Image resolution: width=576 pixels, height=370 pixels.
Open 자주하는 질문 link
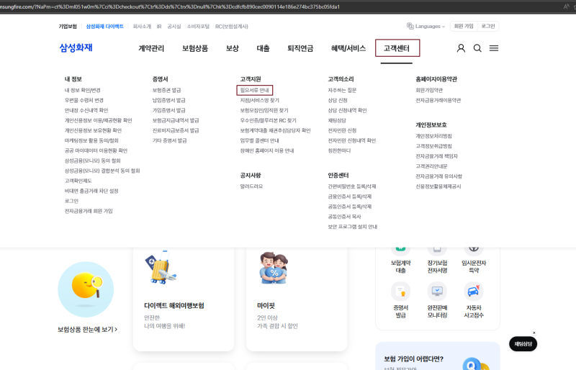[342, 90]
